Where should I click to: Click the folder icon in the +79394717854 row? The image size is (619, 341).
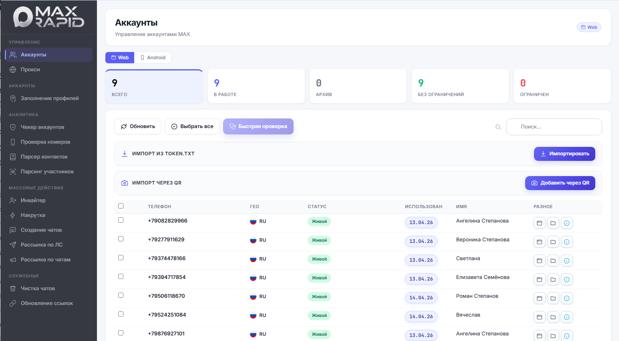[x=553, y=279]
